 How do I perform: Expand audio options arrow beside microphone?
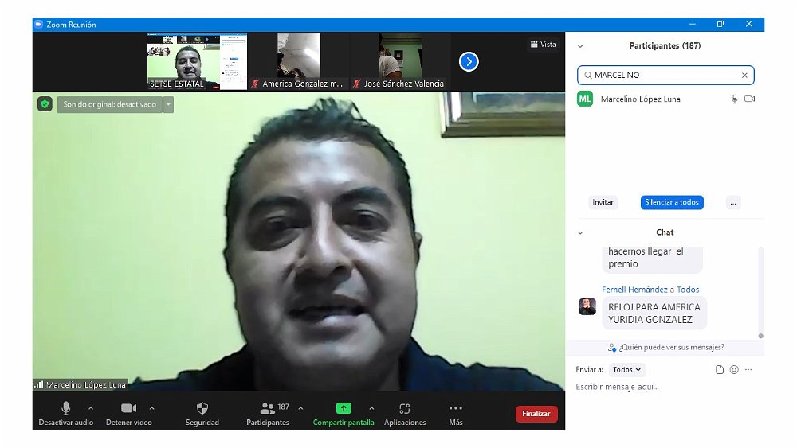pyautogui.click(x=91, y=408)
